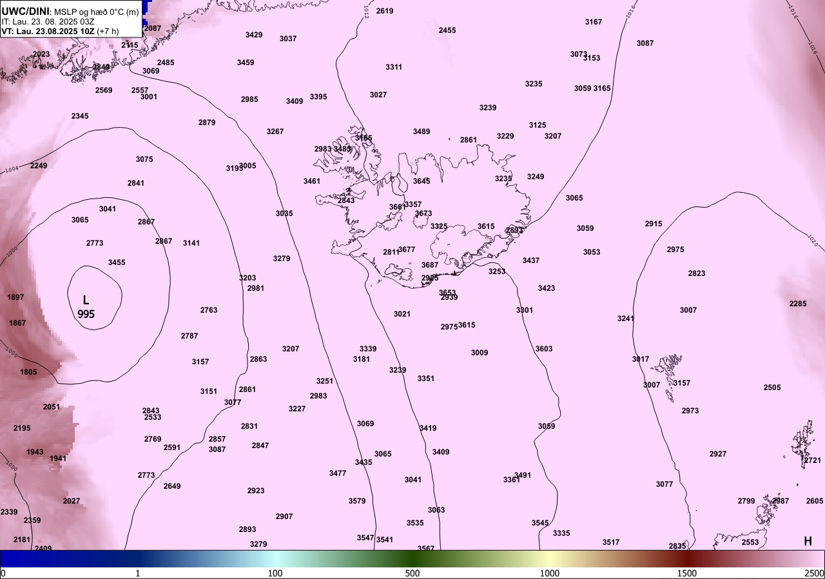This screenshot has height=579, width=825.
Task: Click the height value 3645 over Iceland
Action: (422, 181)
